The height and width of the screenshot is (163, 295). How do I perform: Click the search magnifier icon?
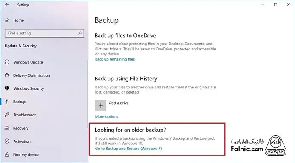tap(80, 33)
